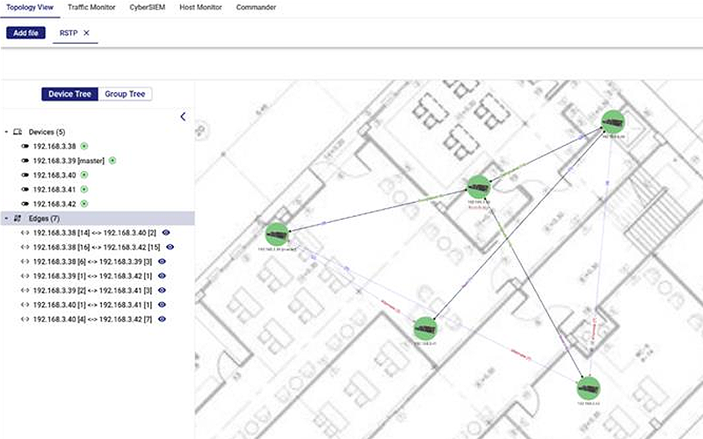Click the status indicator next to 192.168.3.38
Image resolution: width=703 pixels, height=439 pixels.
coord(84,146)
